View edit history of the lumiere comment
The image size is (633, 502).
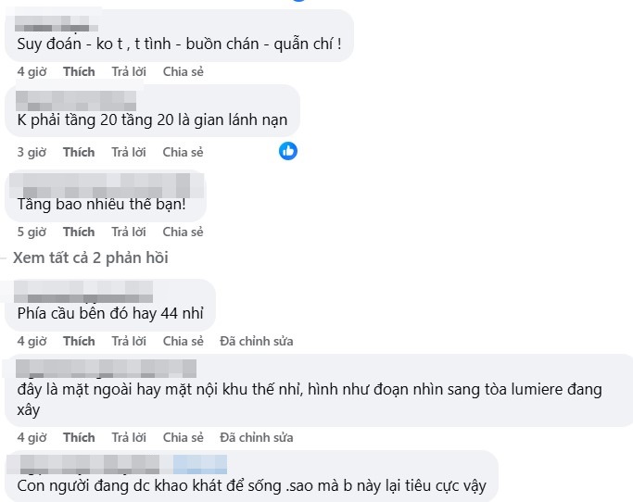click(x=257, y=437)
